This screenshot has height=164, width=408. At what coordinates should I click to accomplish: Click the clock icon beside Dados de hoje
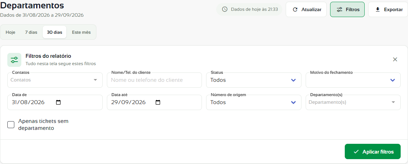tap(225, 9)
